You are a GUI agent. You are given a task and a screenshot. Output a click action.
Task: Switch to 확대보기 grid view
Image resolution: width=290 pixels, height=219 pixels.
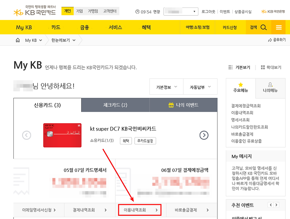(x=271, y=67)
